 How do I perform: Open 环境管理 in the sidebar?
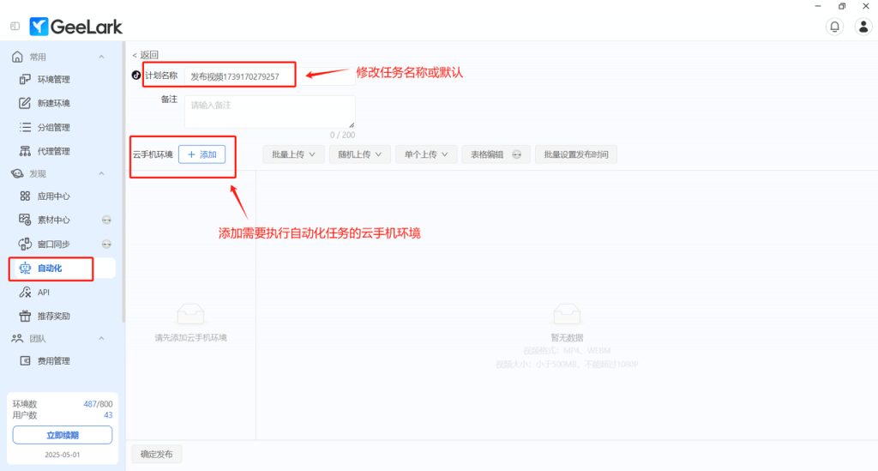coord(53,80)
